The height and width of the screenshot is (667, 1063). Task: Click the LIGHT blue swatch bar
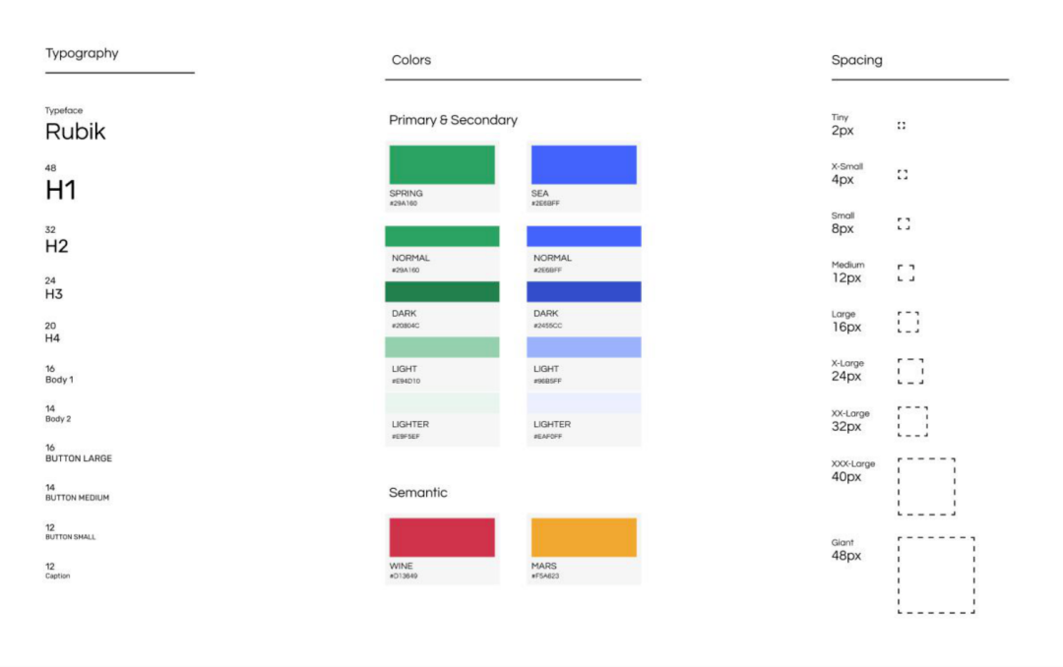point(584,347)
